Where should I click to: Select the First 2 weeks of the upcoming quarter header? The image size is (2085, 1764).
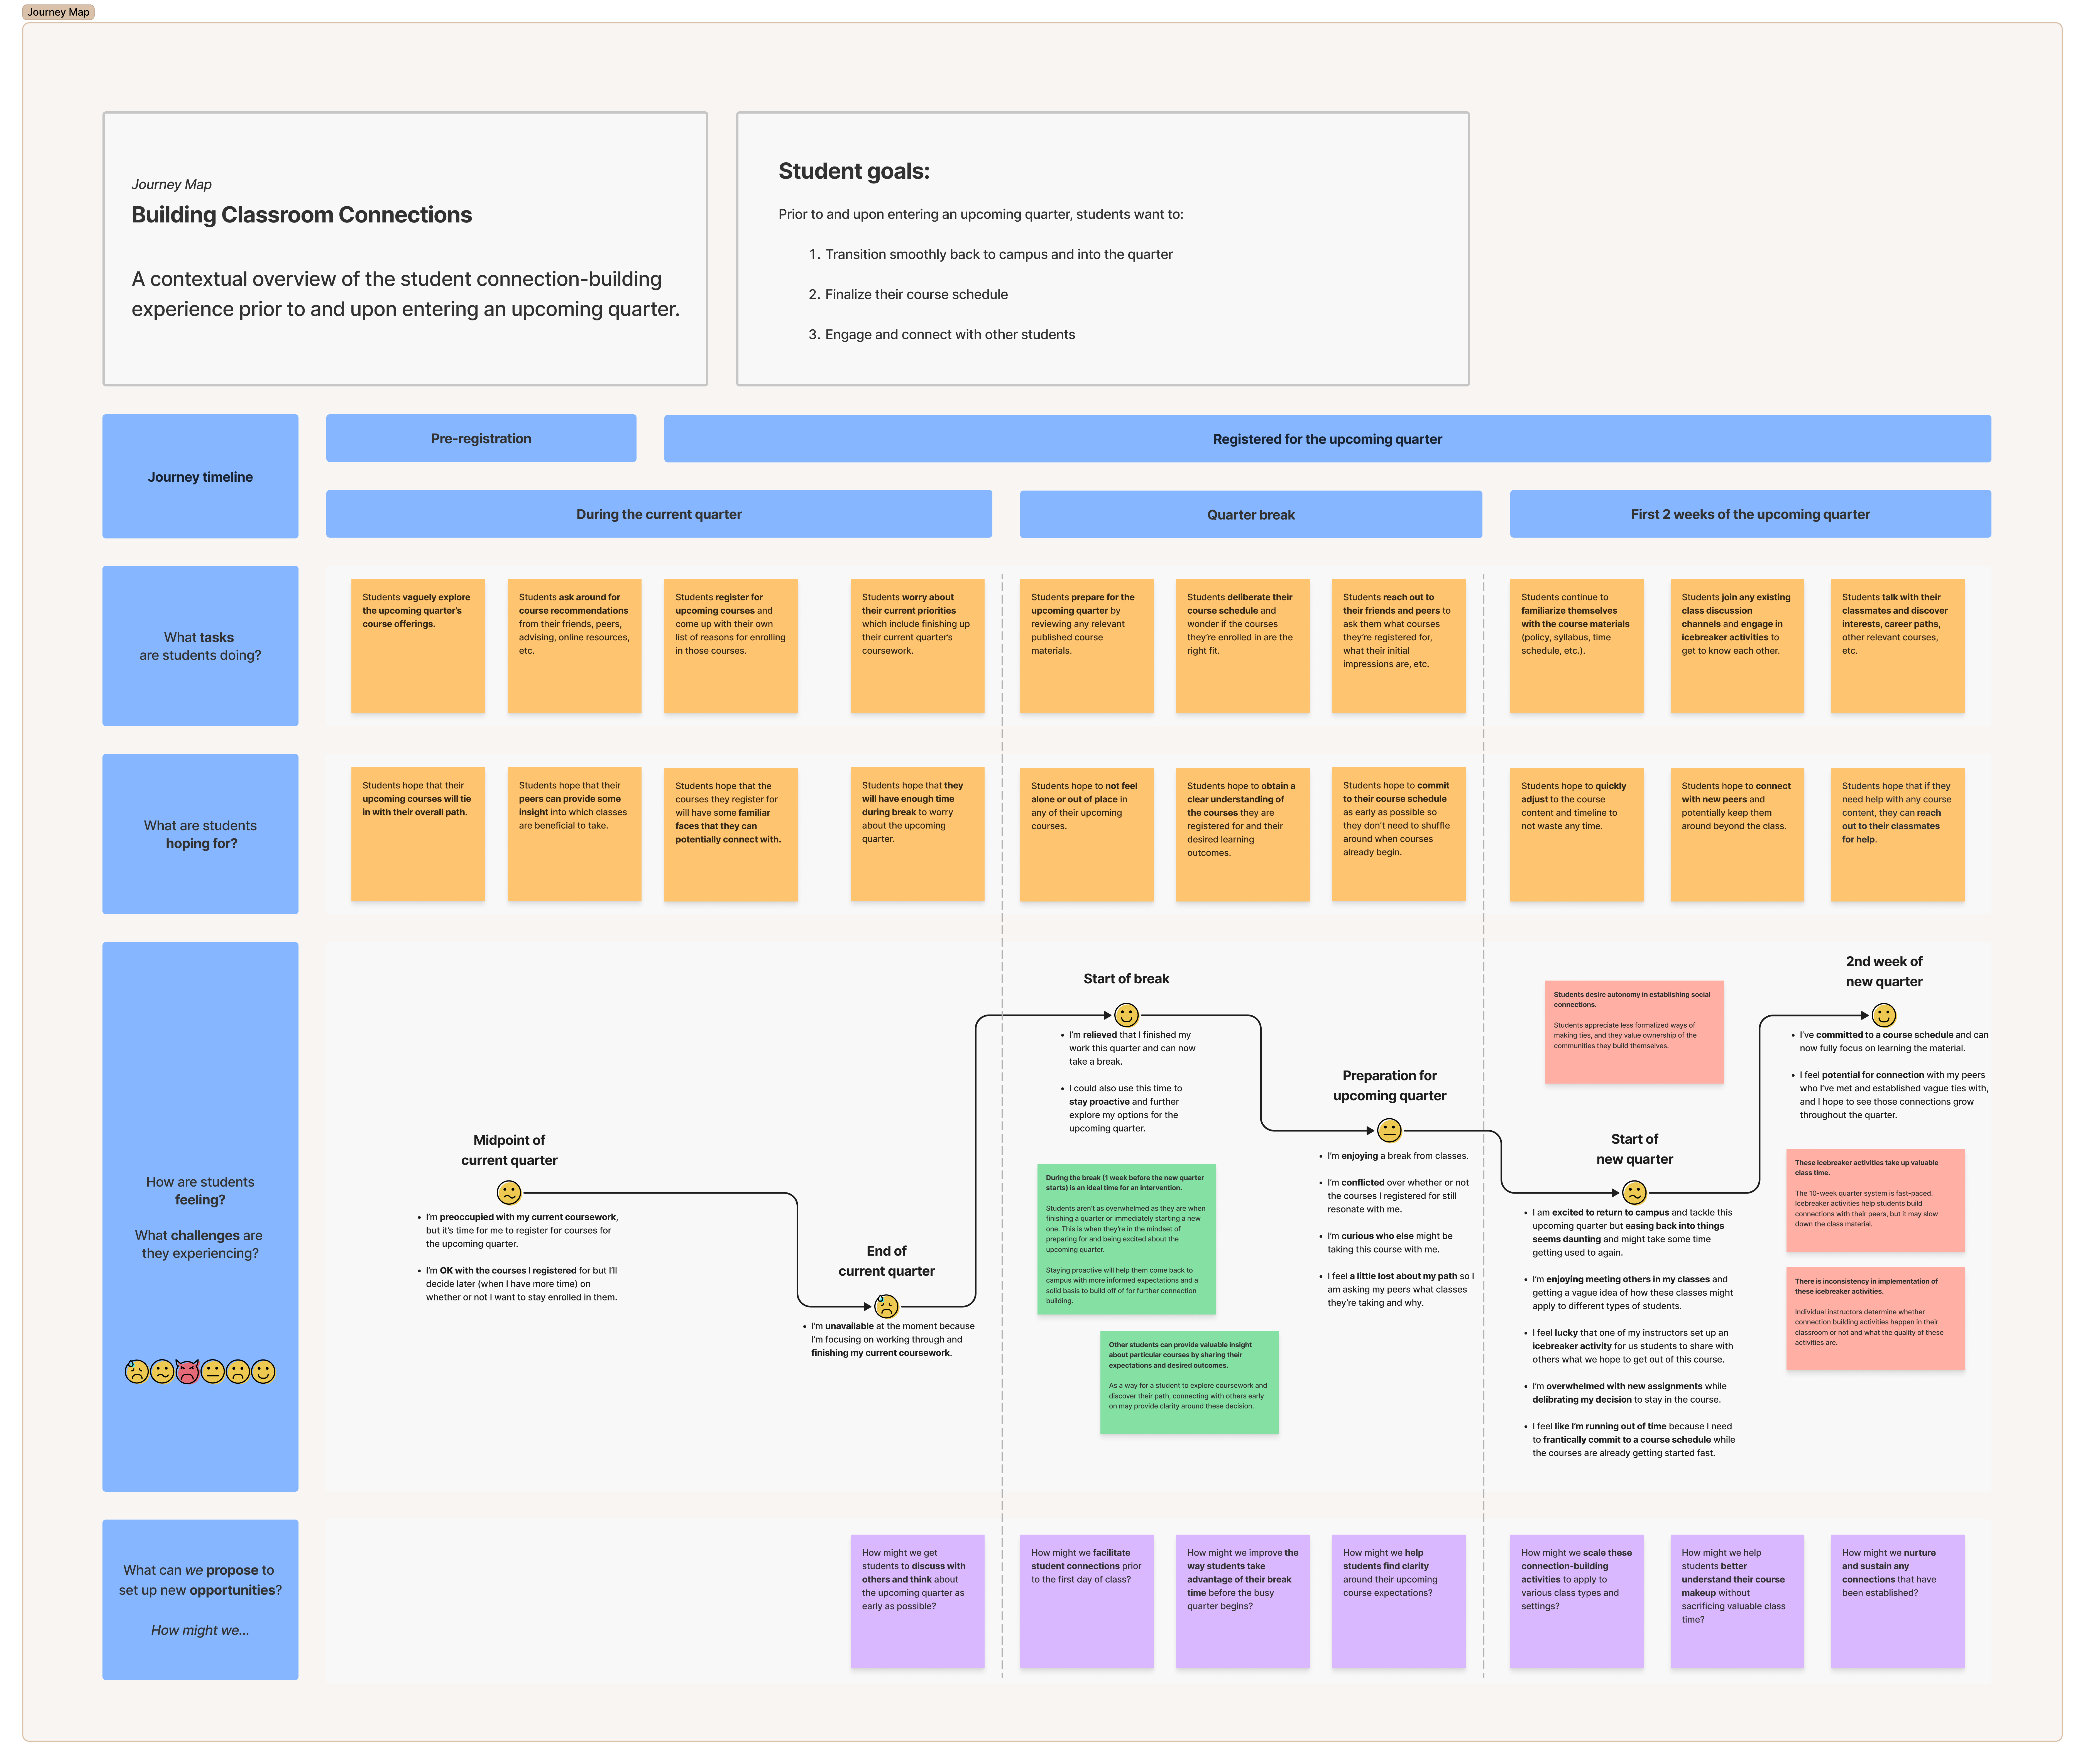click(1750, 514)
